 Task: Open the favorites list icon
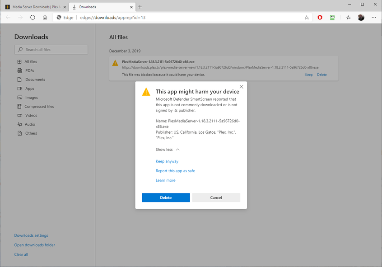tap(349, 17)
